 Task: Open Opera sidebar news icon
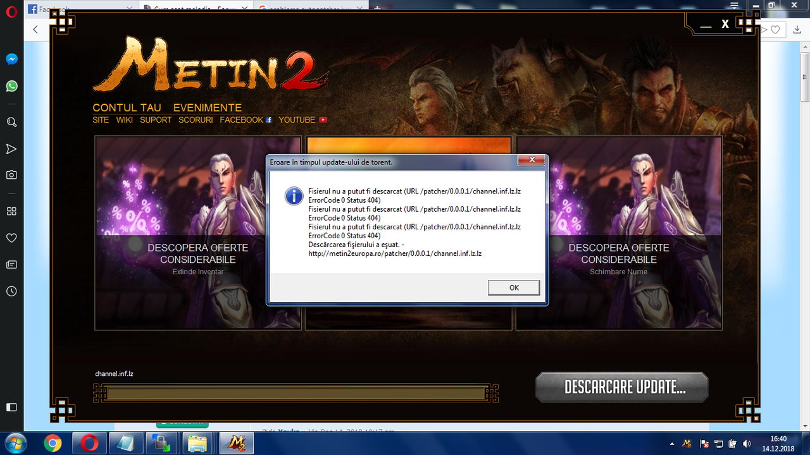11,264
